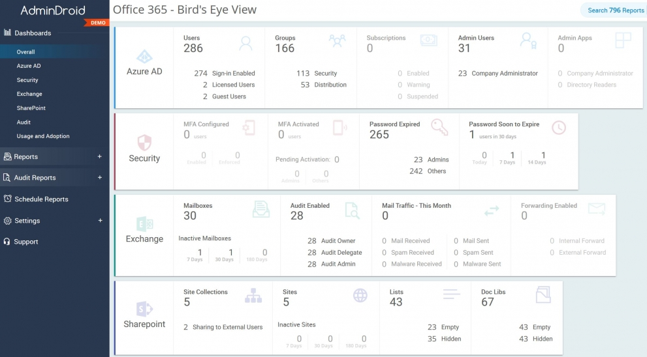Click the Support headset icon

point(7,241)
